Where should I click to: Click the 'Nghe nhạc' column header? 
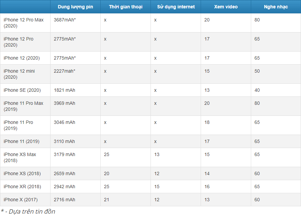pyautogui.click(x=276, y=7)
